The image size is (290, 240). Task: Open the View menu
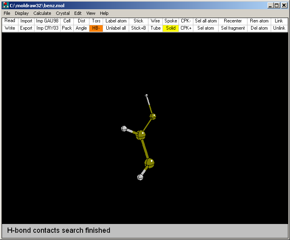click(x=91, y=13)
